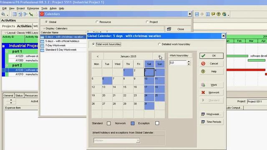This screenshot has height=150, width=267.
Task: Click the greyed diamond icon in right toolbar
Action: click(x=202, y=14)
